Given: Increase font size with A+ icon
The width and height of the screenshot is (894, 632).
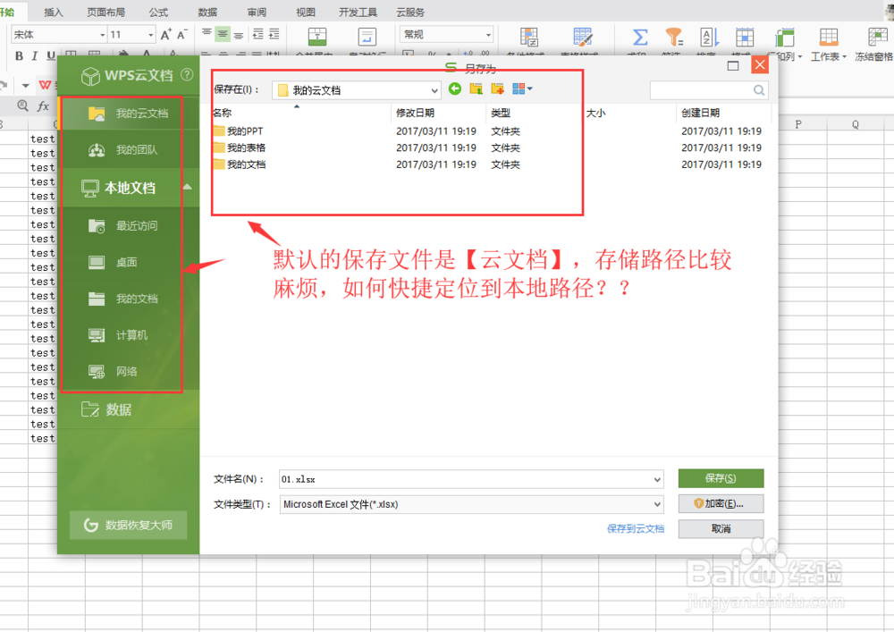Looking at the screenshot, I should click(166, 35).
